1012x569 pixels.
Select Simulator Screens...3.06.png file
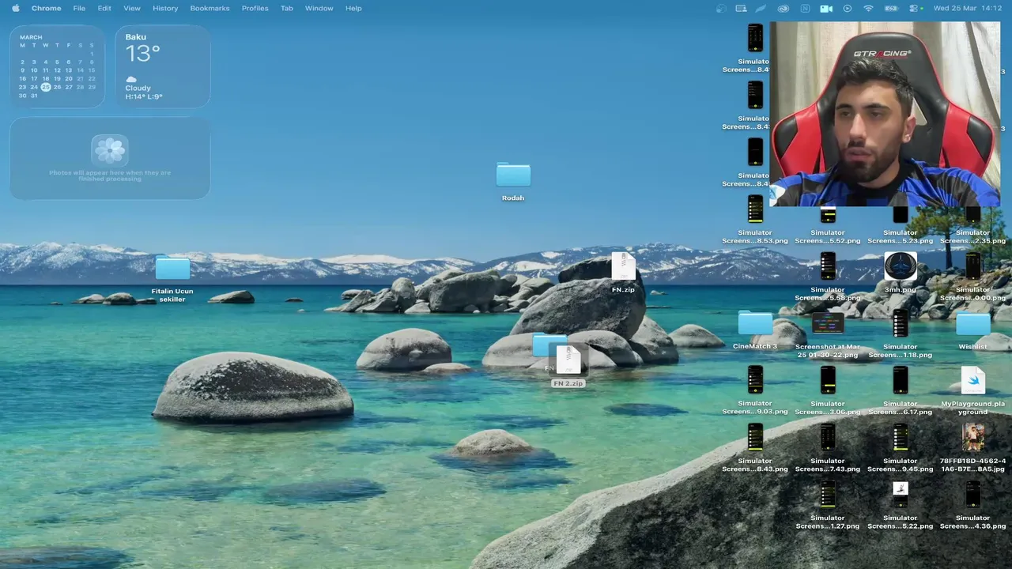(x=828, y=380)
